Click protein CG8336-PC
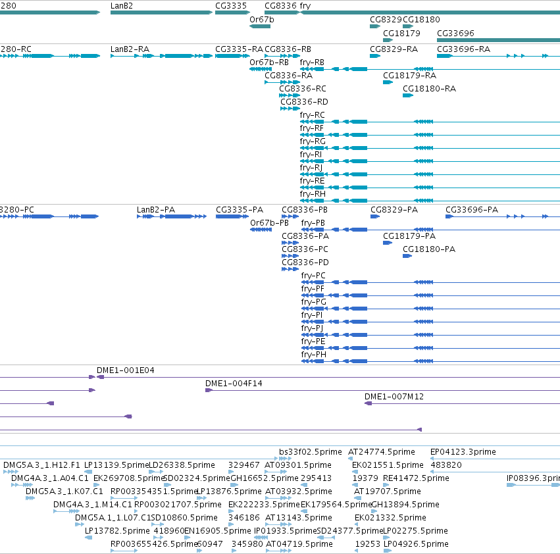 pos(290,256)
